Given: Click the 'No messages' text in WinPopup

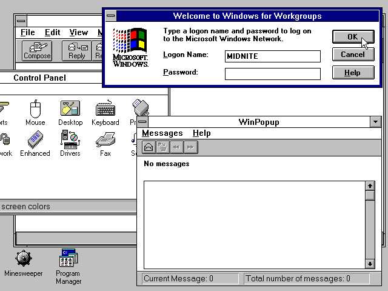Looking at the screenshot, I should pyautogui.click(x=167, y=164).
